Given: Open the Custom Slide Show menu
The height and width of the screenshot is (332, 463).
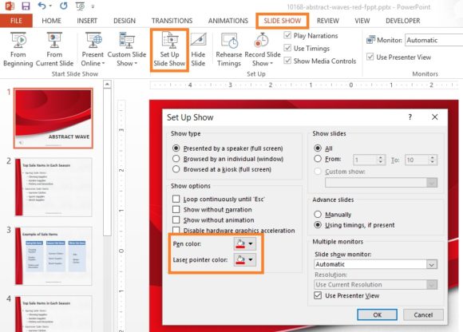Looking at the screenshot, I should (x=127, y=49).
